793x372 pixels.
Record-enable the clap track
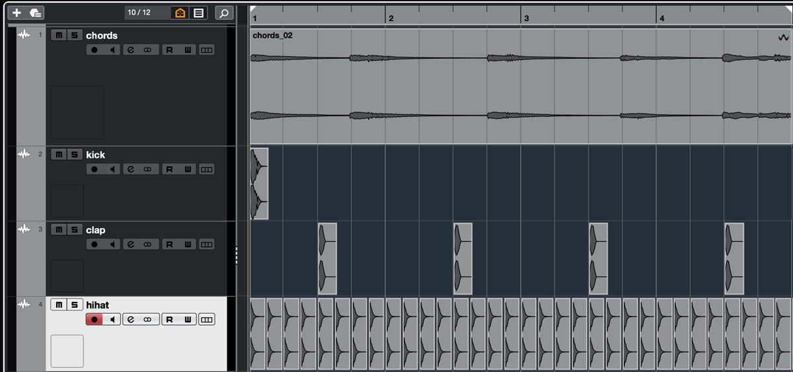pyautogui.click(x=94, y=244)
